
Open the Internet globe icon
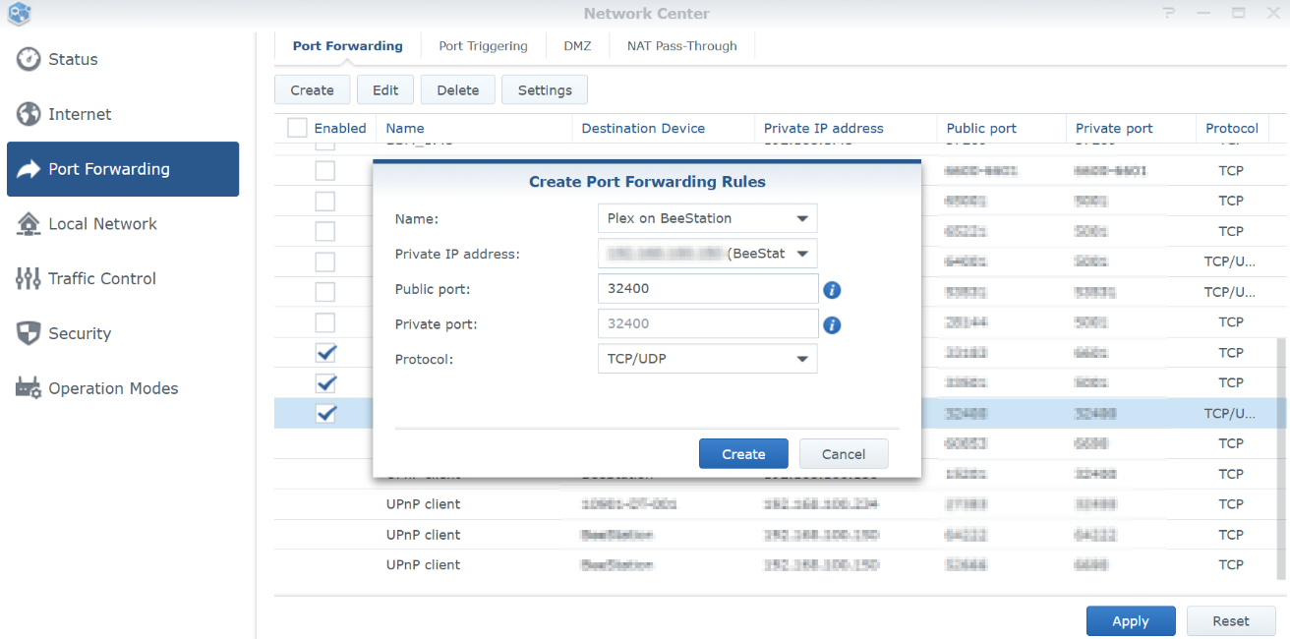tap(29, 114)
